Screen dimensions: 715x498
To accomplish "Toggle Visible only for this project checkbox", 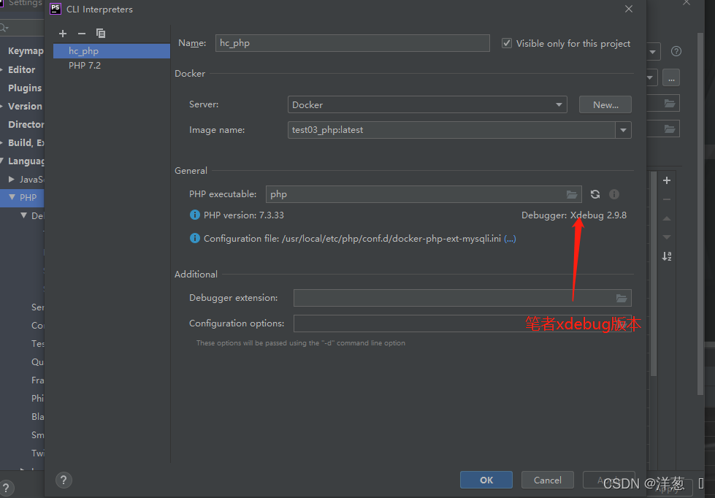I will pos(507,43).
